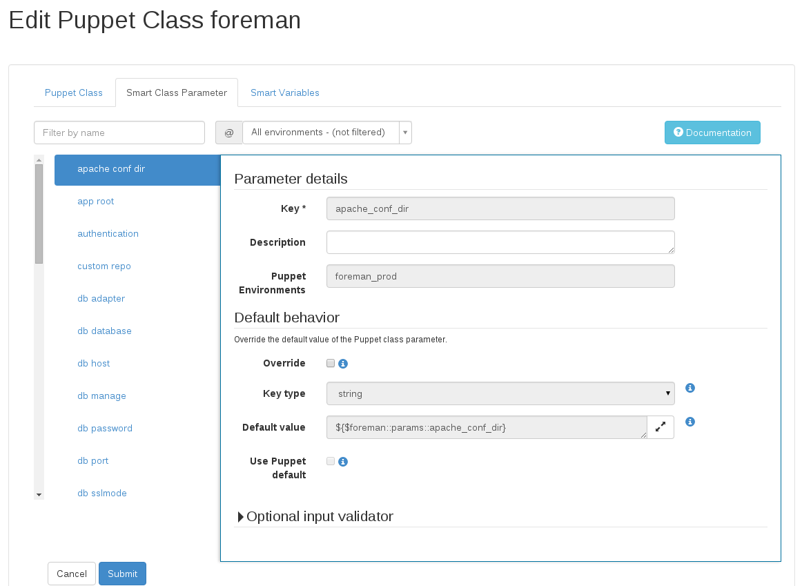The width and height of the screenshot is (802, 586).
Task: Click the Override info icon
Action: [x=343, y=364]
